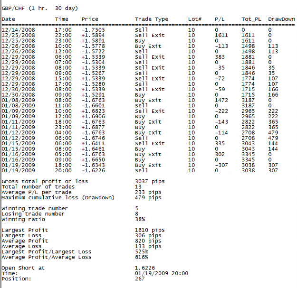Click the 233 pips average value

point(148,193)
